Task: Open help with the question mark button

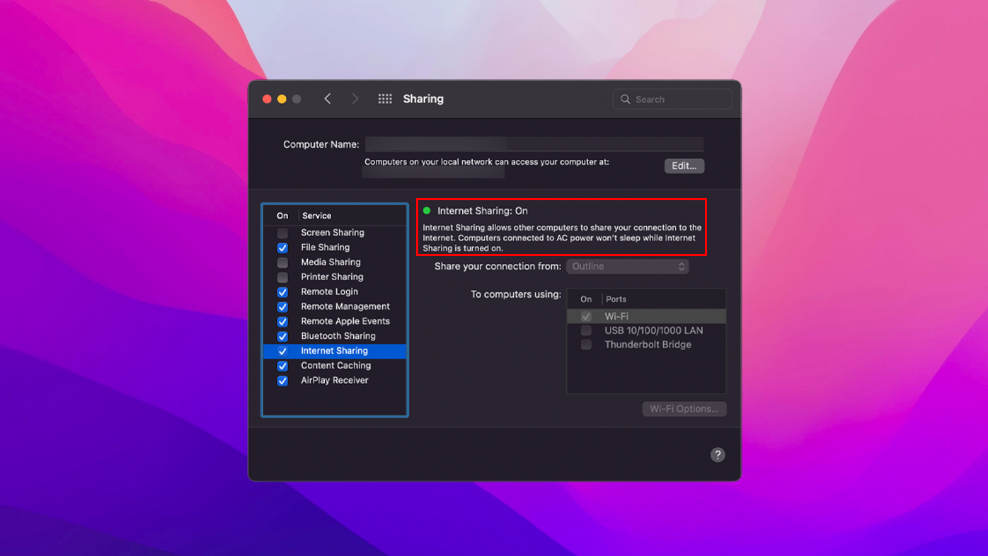Action: tap(718, 455)
